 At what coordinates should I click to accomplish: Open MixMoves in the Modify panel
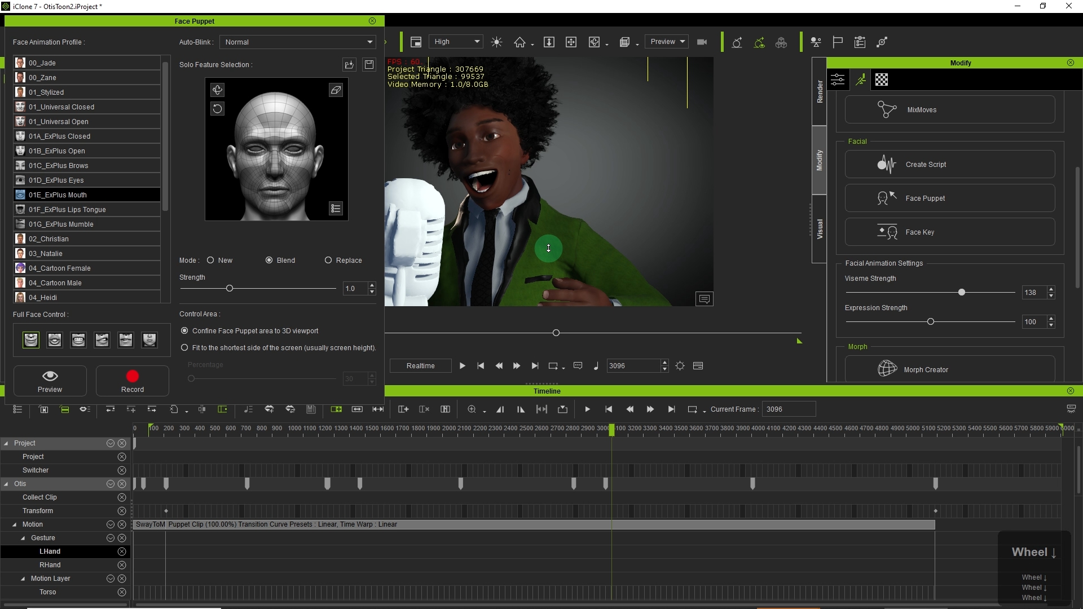(950, 109)
